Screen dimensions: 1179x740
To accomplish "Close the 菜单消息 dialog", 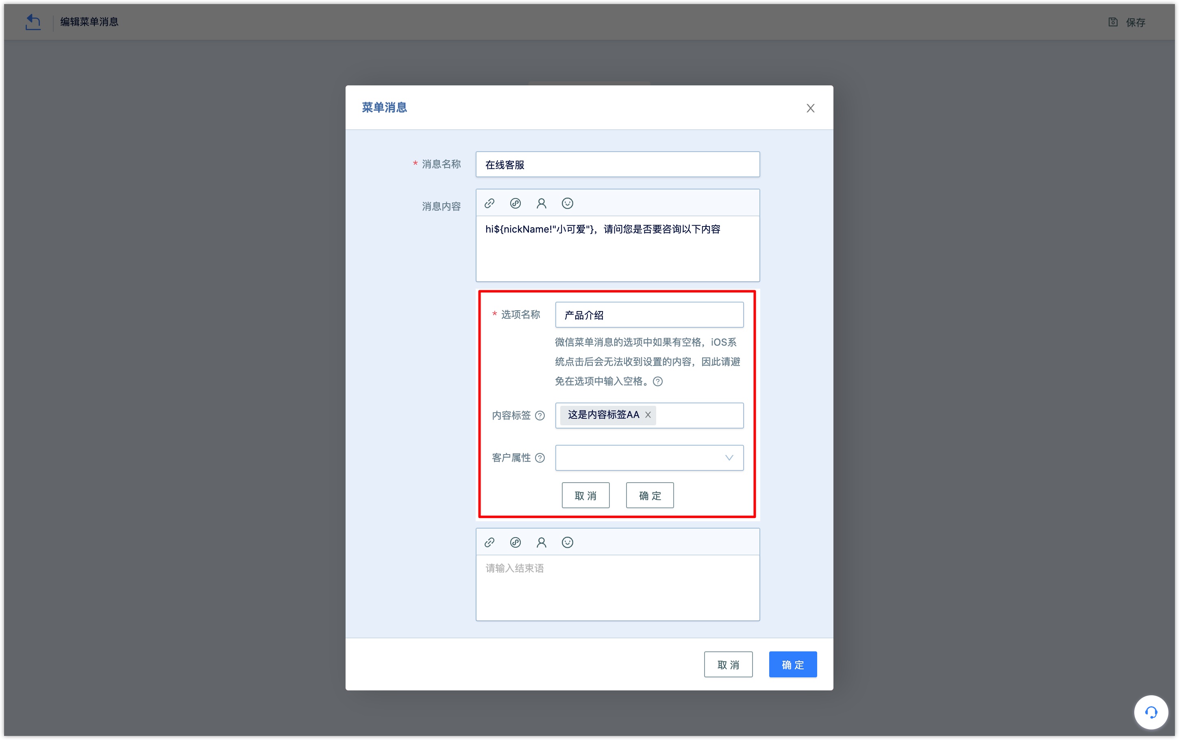I will [810, 108].
